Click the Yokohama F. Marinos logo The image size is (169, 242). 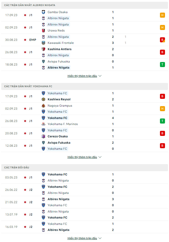(x=43, y=124)
